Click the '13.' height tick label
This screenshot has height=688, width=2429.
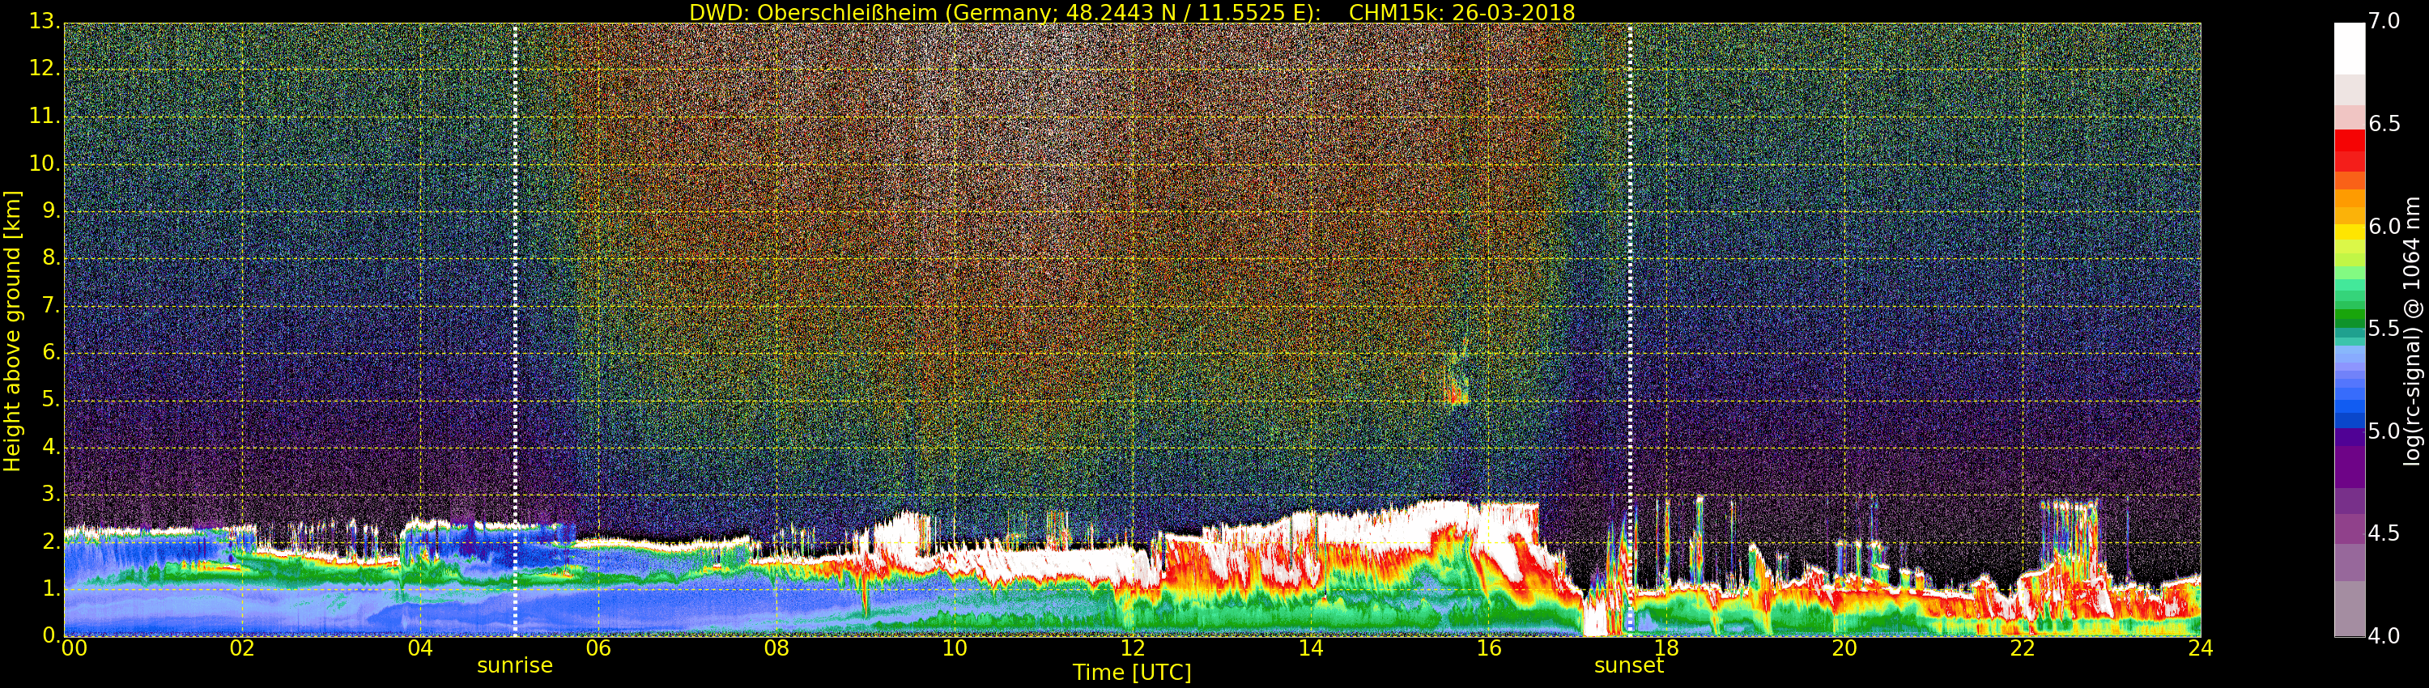[45, 21]
